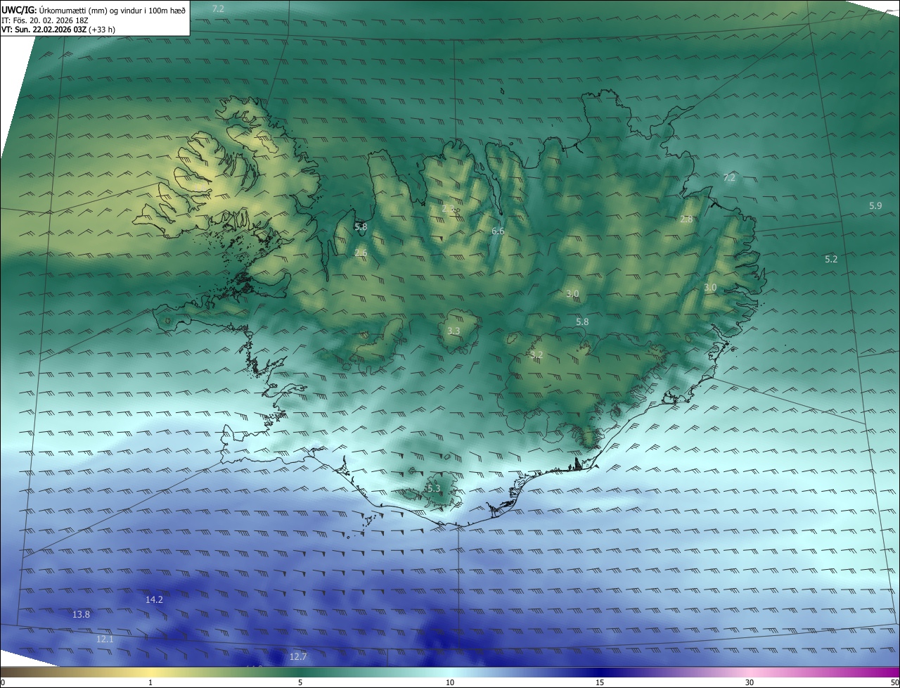
Task: Click the 3.0 value nearest the 5.2 label
Action: (710, 288)
